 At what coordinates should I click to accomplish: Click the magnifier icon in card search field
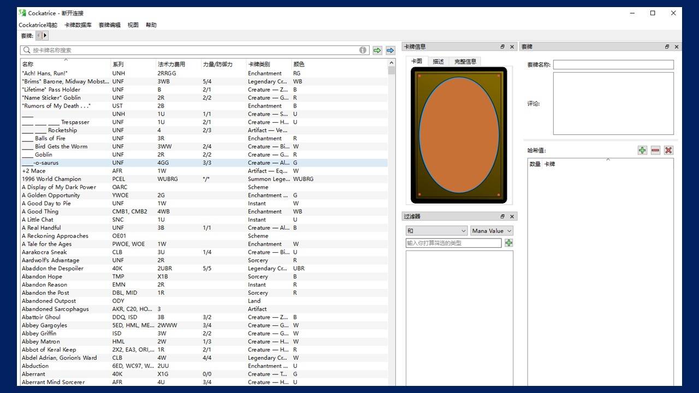click(x=26, y=50)
